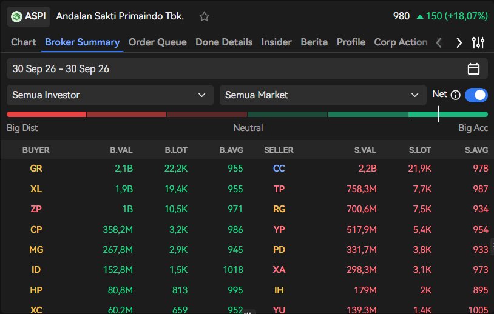Click the 2,1B buy value cell
This screenshot has height=314, width=494.
(x=124, y=169)
